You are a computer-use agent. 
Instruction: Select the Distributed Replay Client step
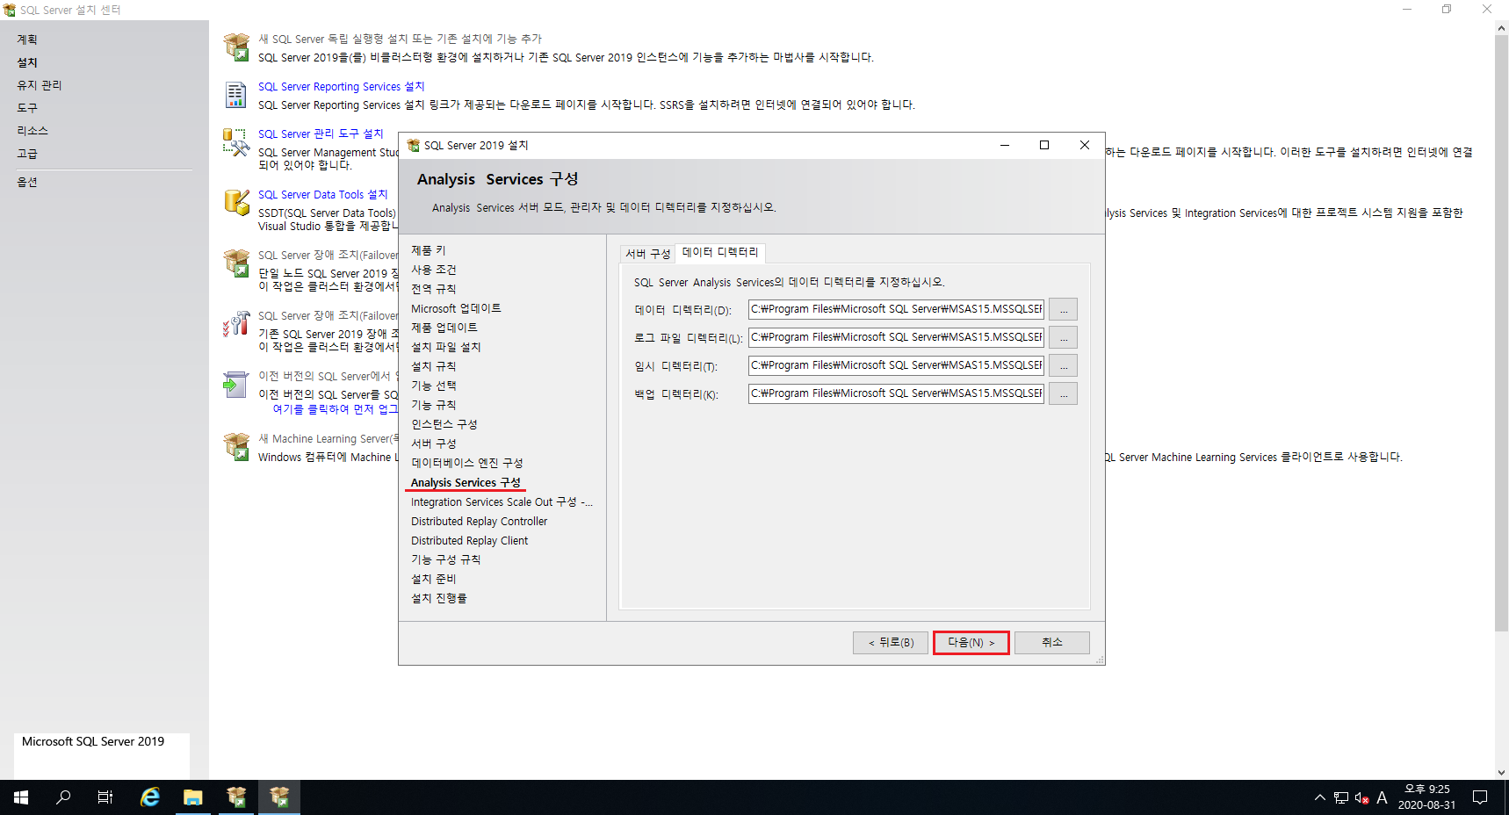[469, 540]
